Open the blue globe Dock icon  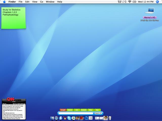(x=61, y=118)
